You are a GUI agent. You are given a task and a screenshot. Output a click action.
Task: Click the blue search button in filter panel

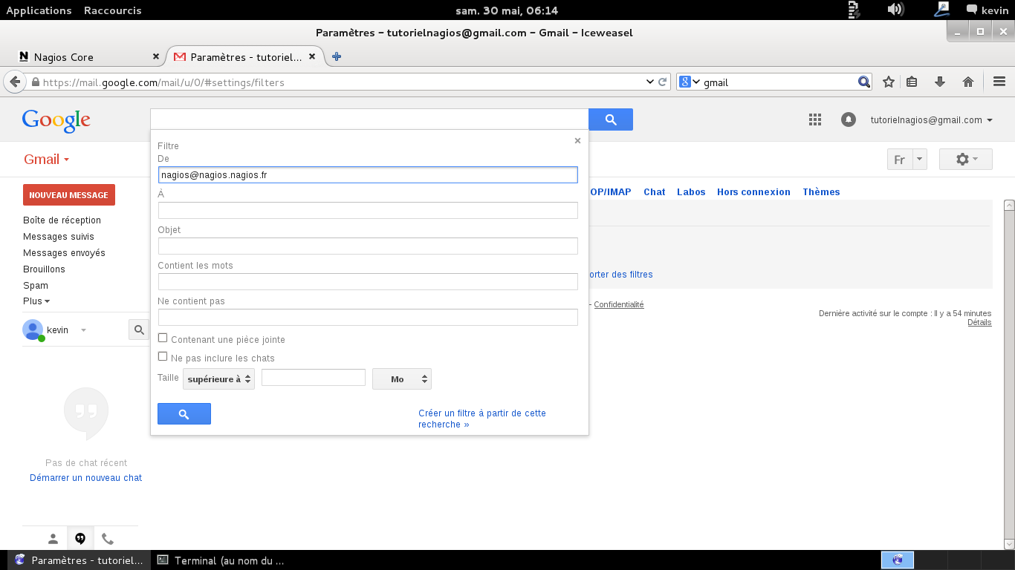coord(184,414)
